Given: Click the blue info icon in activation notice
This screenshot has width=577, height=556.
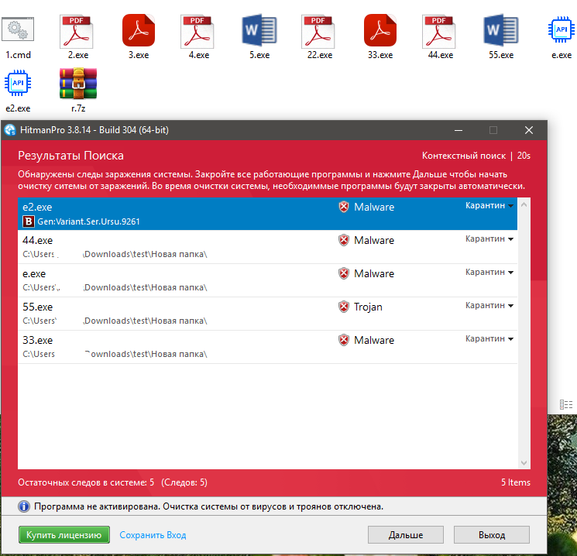Looking at the screenshot, I should coord(24,506).
